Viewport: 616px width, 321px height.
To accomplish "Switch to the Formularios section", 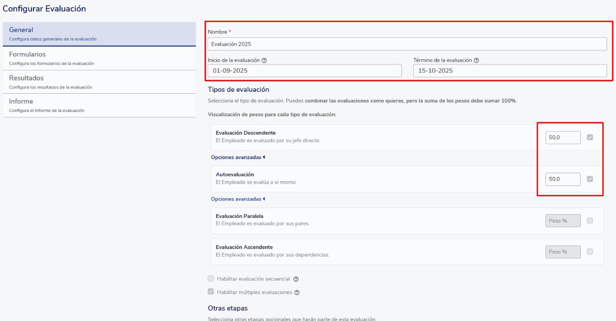I will tap(99, 58).
